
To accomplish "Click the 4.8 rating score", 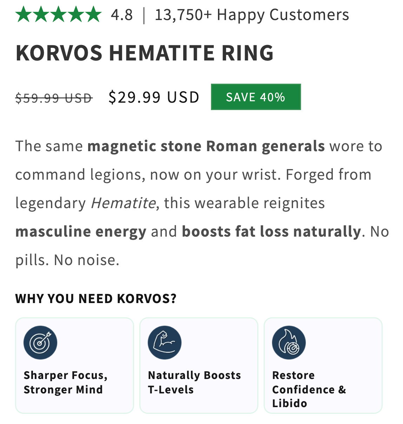I will pos(122,15).
